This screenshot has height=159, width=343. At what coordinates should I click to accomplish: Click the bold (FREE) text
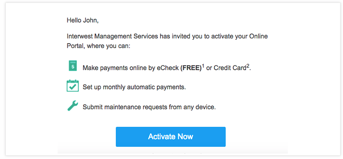191,68
